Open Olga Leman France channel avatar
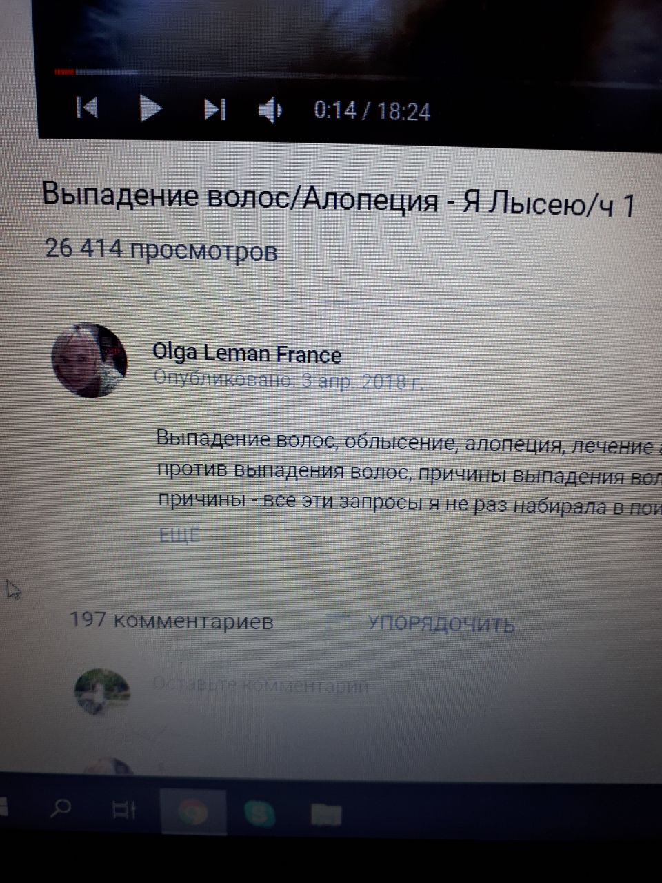The image size is (662, 883). click(89, 359)
